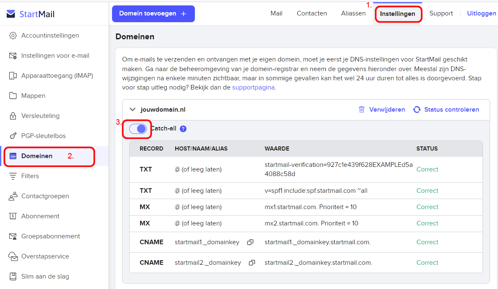Click the Correct status in the mx1 row

(x=427, y=207)
